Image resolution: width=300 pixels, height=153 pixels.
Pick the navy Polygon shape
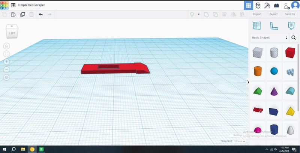[x=274, y=129]
